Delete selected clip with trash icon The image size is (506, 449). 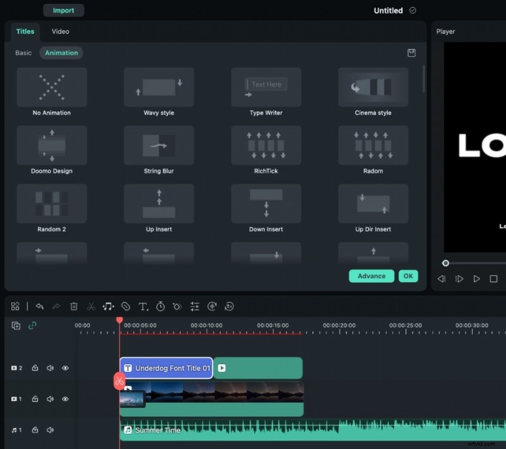pos(74,306)
